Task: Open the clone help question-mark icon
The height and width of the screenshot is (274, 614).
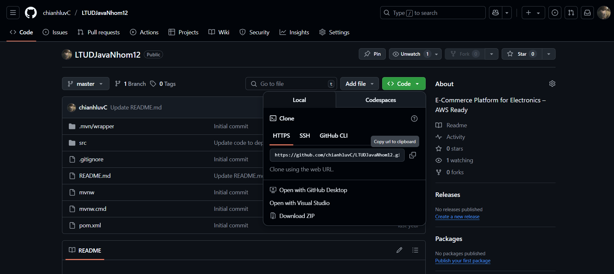Action: tap(414, 119)
